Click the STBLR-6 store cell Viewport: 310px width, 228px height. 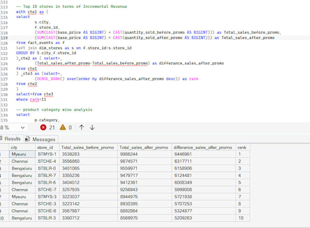pos(47,182)
